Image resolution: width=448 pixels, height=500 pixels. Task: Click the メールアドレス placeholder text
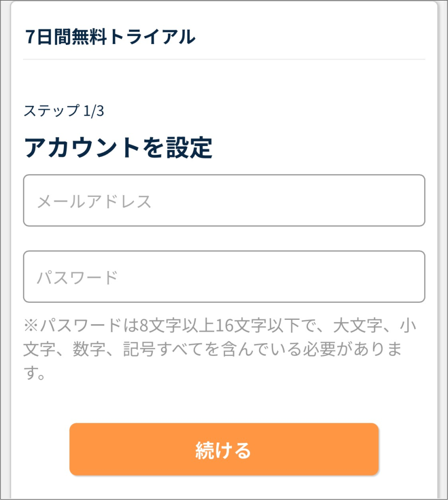[x=95, y=201]
